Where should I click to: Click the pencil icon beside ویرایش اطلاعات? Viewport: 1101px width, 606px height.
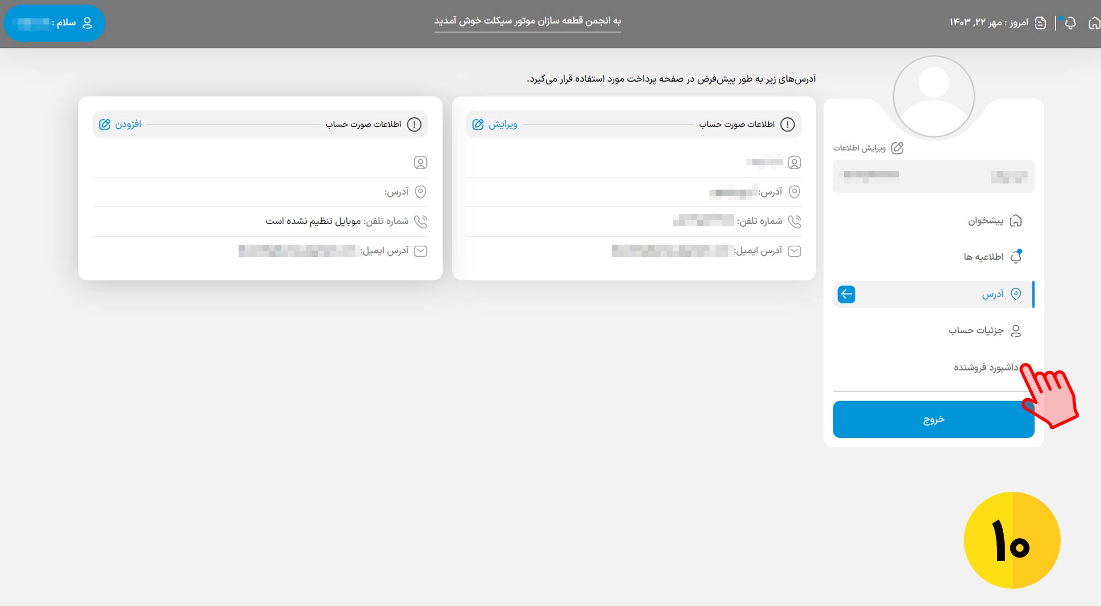(x=897, y=148)
